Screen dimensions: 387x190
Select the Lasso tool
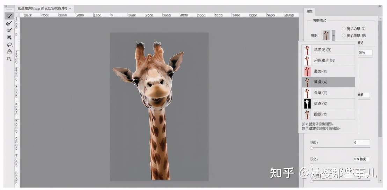coord(9,45)
